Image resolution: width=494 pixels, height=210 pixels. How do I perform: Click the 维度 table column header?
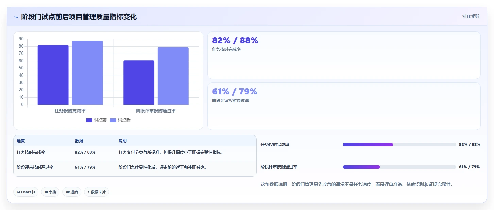21,141
